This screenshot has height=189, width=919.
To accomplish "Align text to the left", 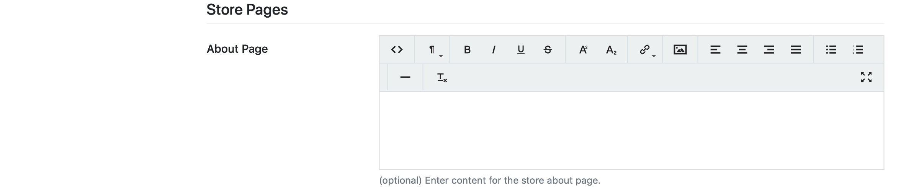I will (x=715, y=50).
